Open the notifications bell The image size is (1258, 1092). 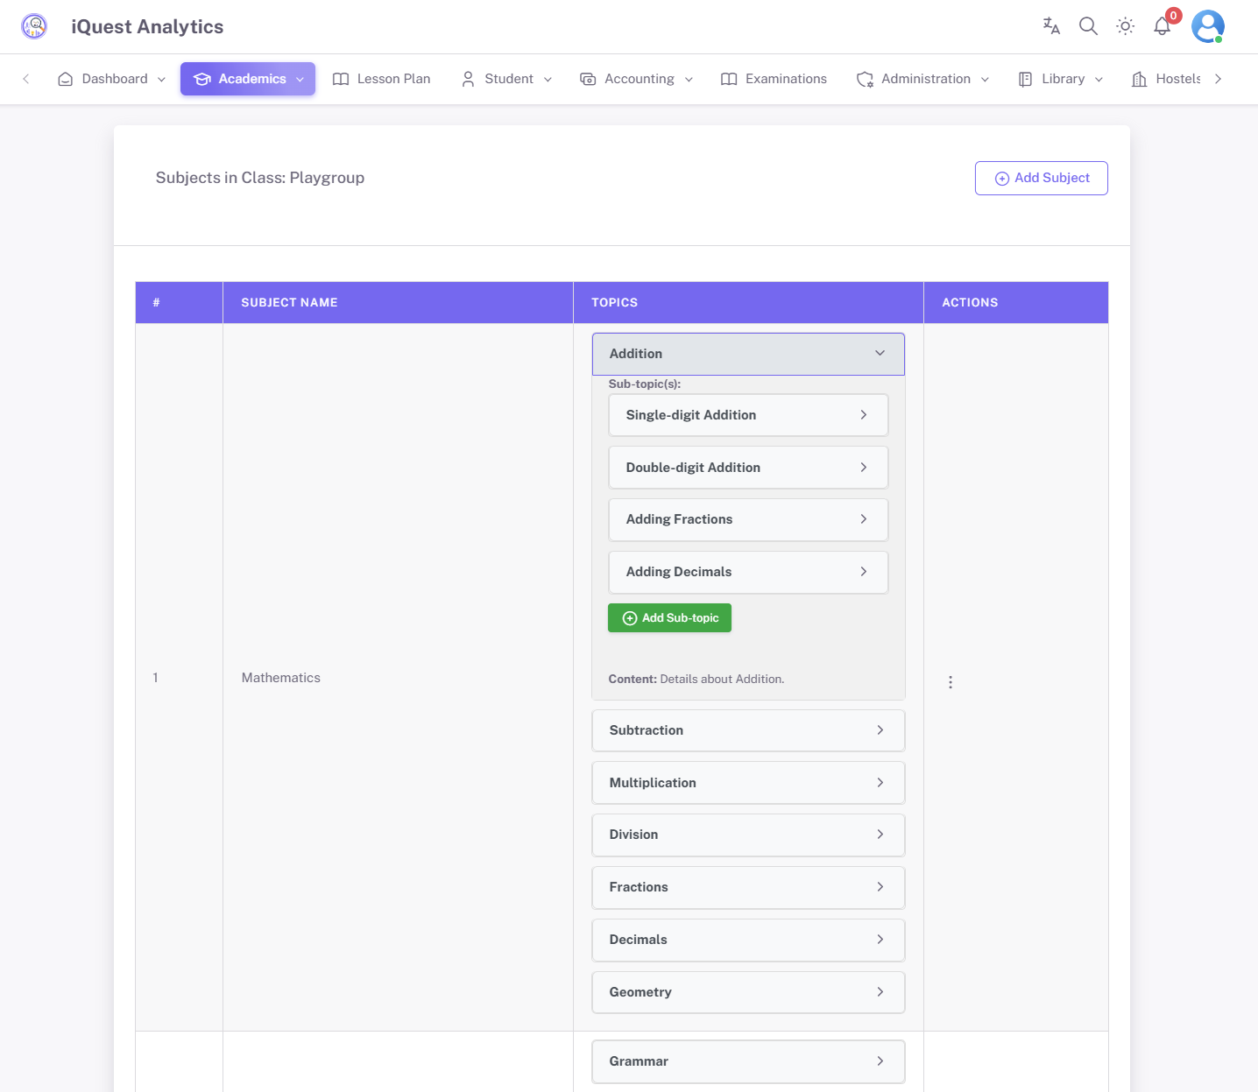pyautogui.click(x=1163, y=26)
